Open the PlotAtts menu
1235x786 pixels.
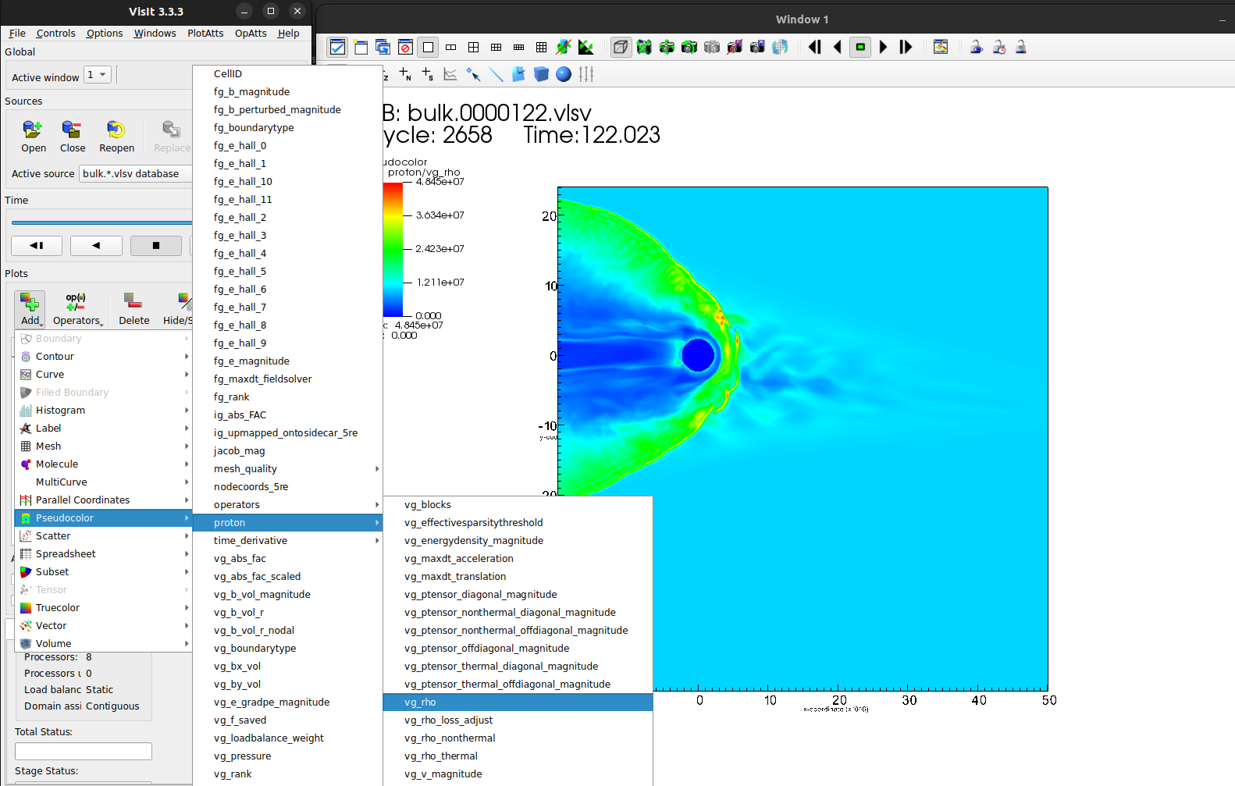coord(205,34)
